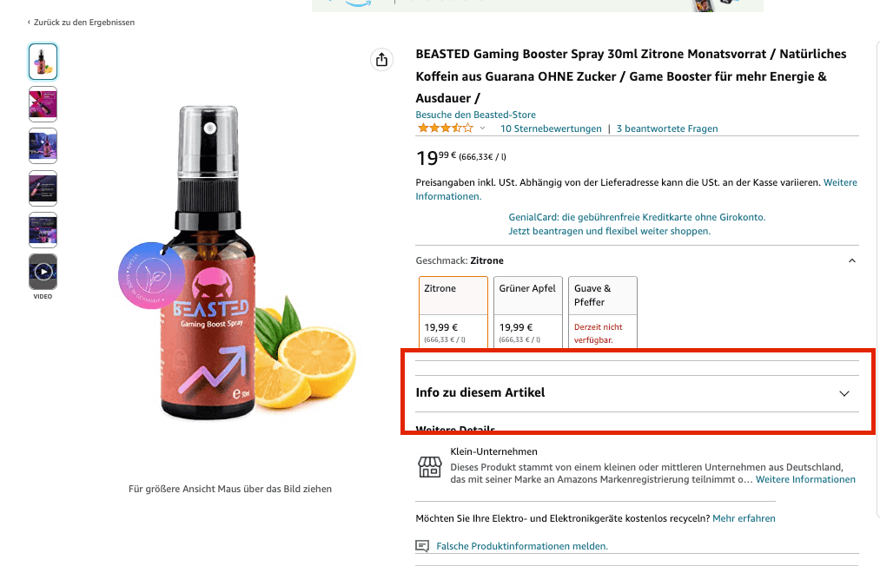Screen dimensions: 880x566
Task: Go back via 'Zurück zu den Ergebnissen'
Action: pos(82,23)
